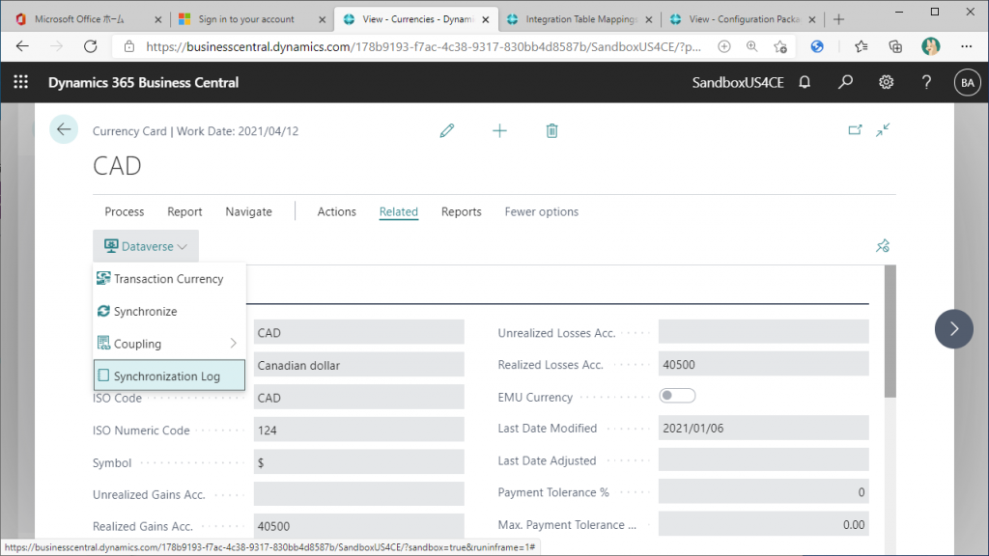Select Synchronize in the Dataverse menu
Image resolution: width=989 pixels, height=556 pixels.
coord(169,312)
